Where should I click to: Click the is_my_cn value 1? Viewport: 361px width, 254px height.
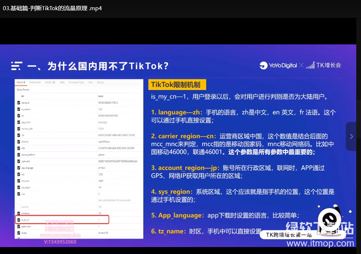(x=99, y=220)
